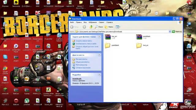Select the CHAP2 desktop file
The height and width of the screenshot is (110, 196).
[x=92, y=3]
